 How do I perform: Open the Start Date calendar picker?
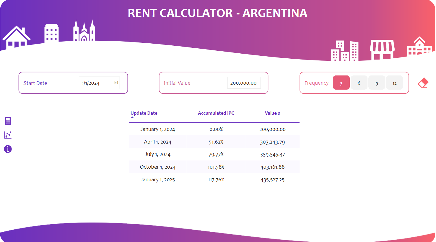coord(116,83)
